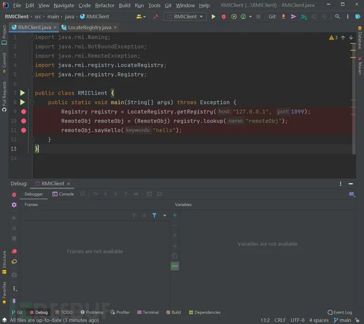Open Search Everywhere magnifier icon

click(337, 16)
